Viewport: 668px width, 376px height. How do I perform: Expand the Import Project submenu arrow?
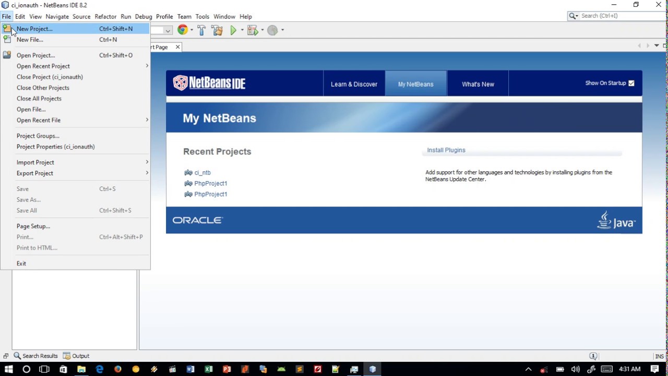click(x=147, y=162)
